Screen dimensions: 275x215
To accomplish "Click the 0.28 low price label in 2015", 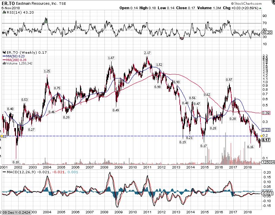I will pos(213,128).
